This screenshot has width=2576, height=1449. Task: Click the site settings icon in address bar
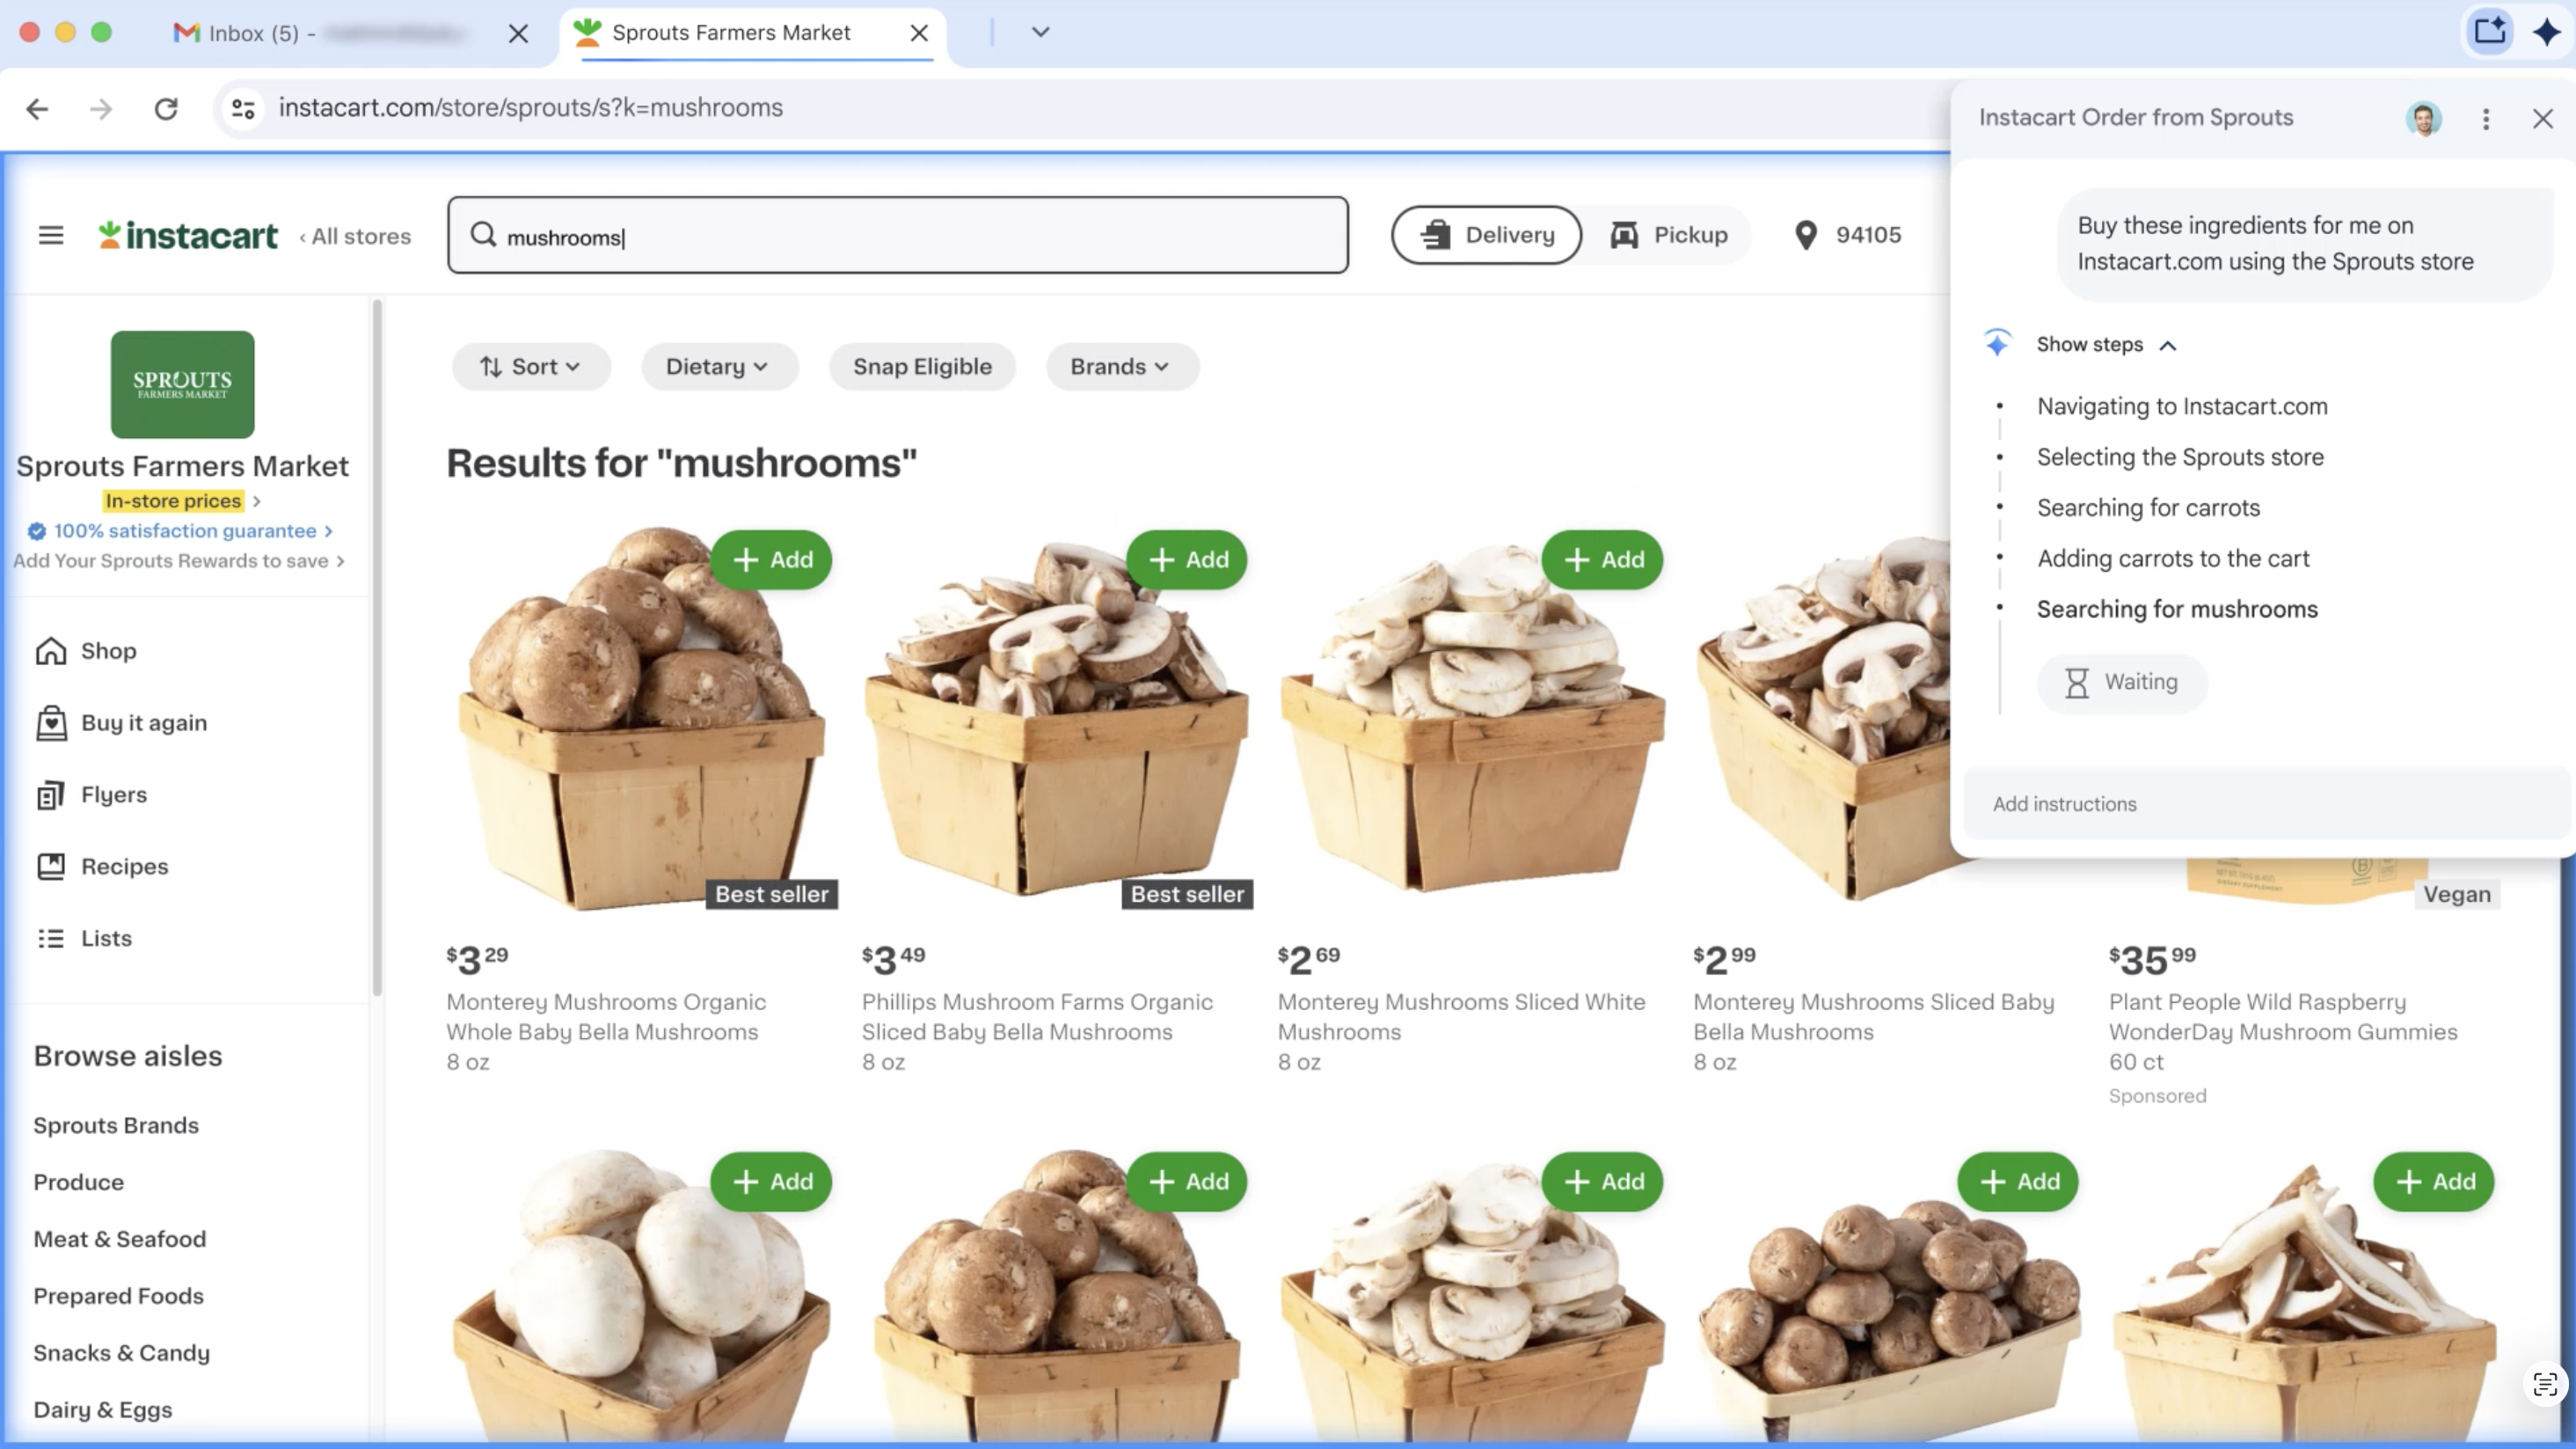point(243,108)
